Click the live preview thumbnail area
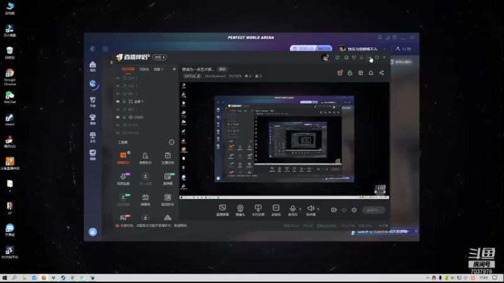 click(x=284, y=141)
